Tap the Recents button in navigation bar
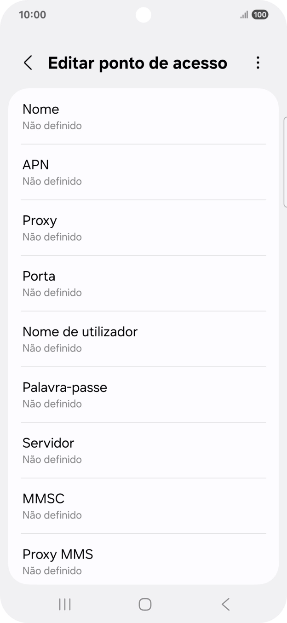 click(x=64, y=605)
